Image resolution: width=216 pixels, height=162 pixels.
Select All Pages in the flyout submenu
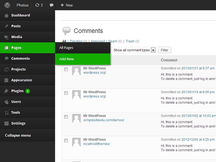click(x=83, y=48)
